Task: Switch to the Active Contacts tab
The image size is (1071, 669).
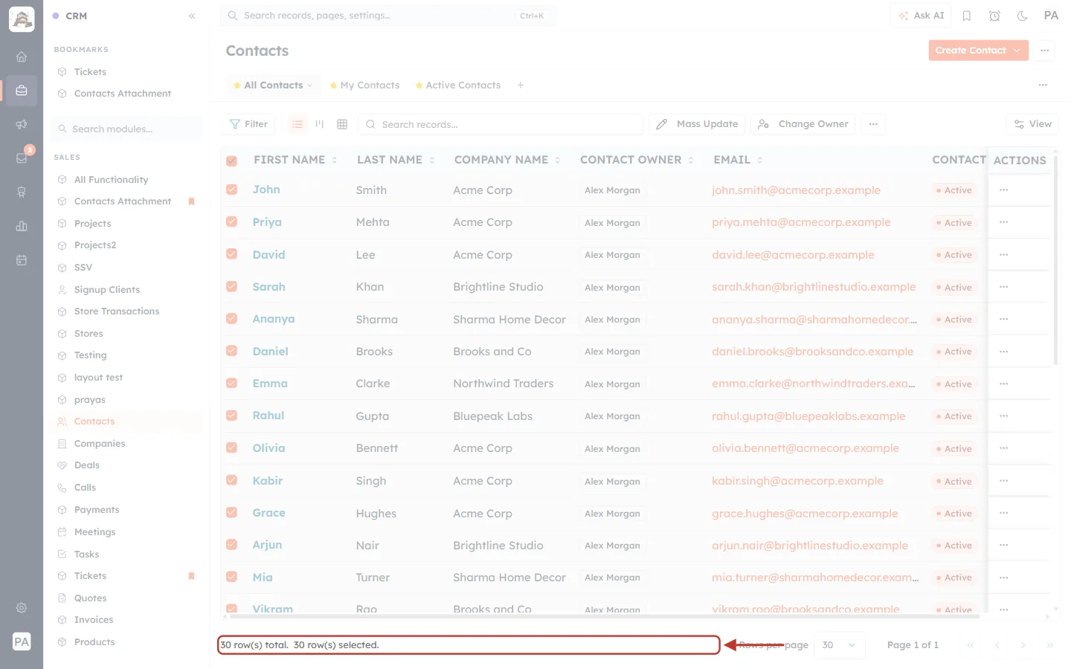Action: pos(457,85)
